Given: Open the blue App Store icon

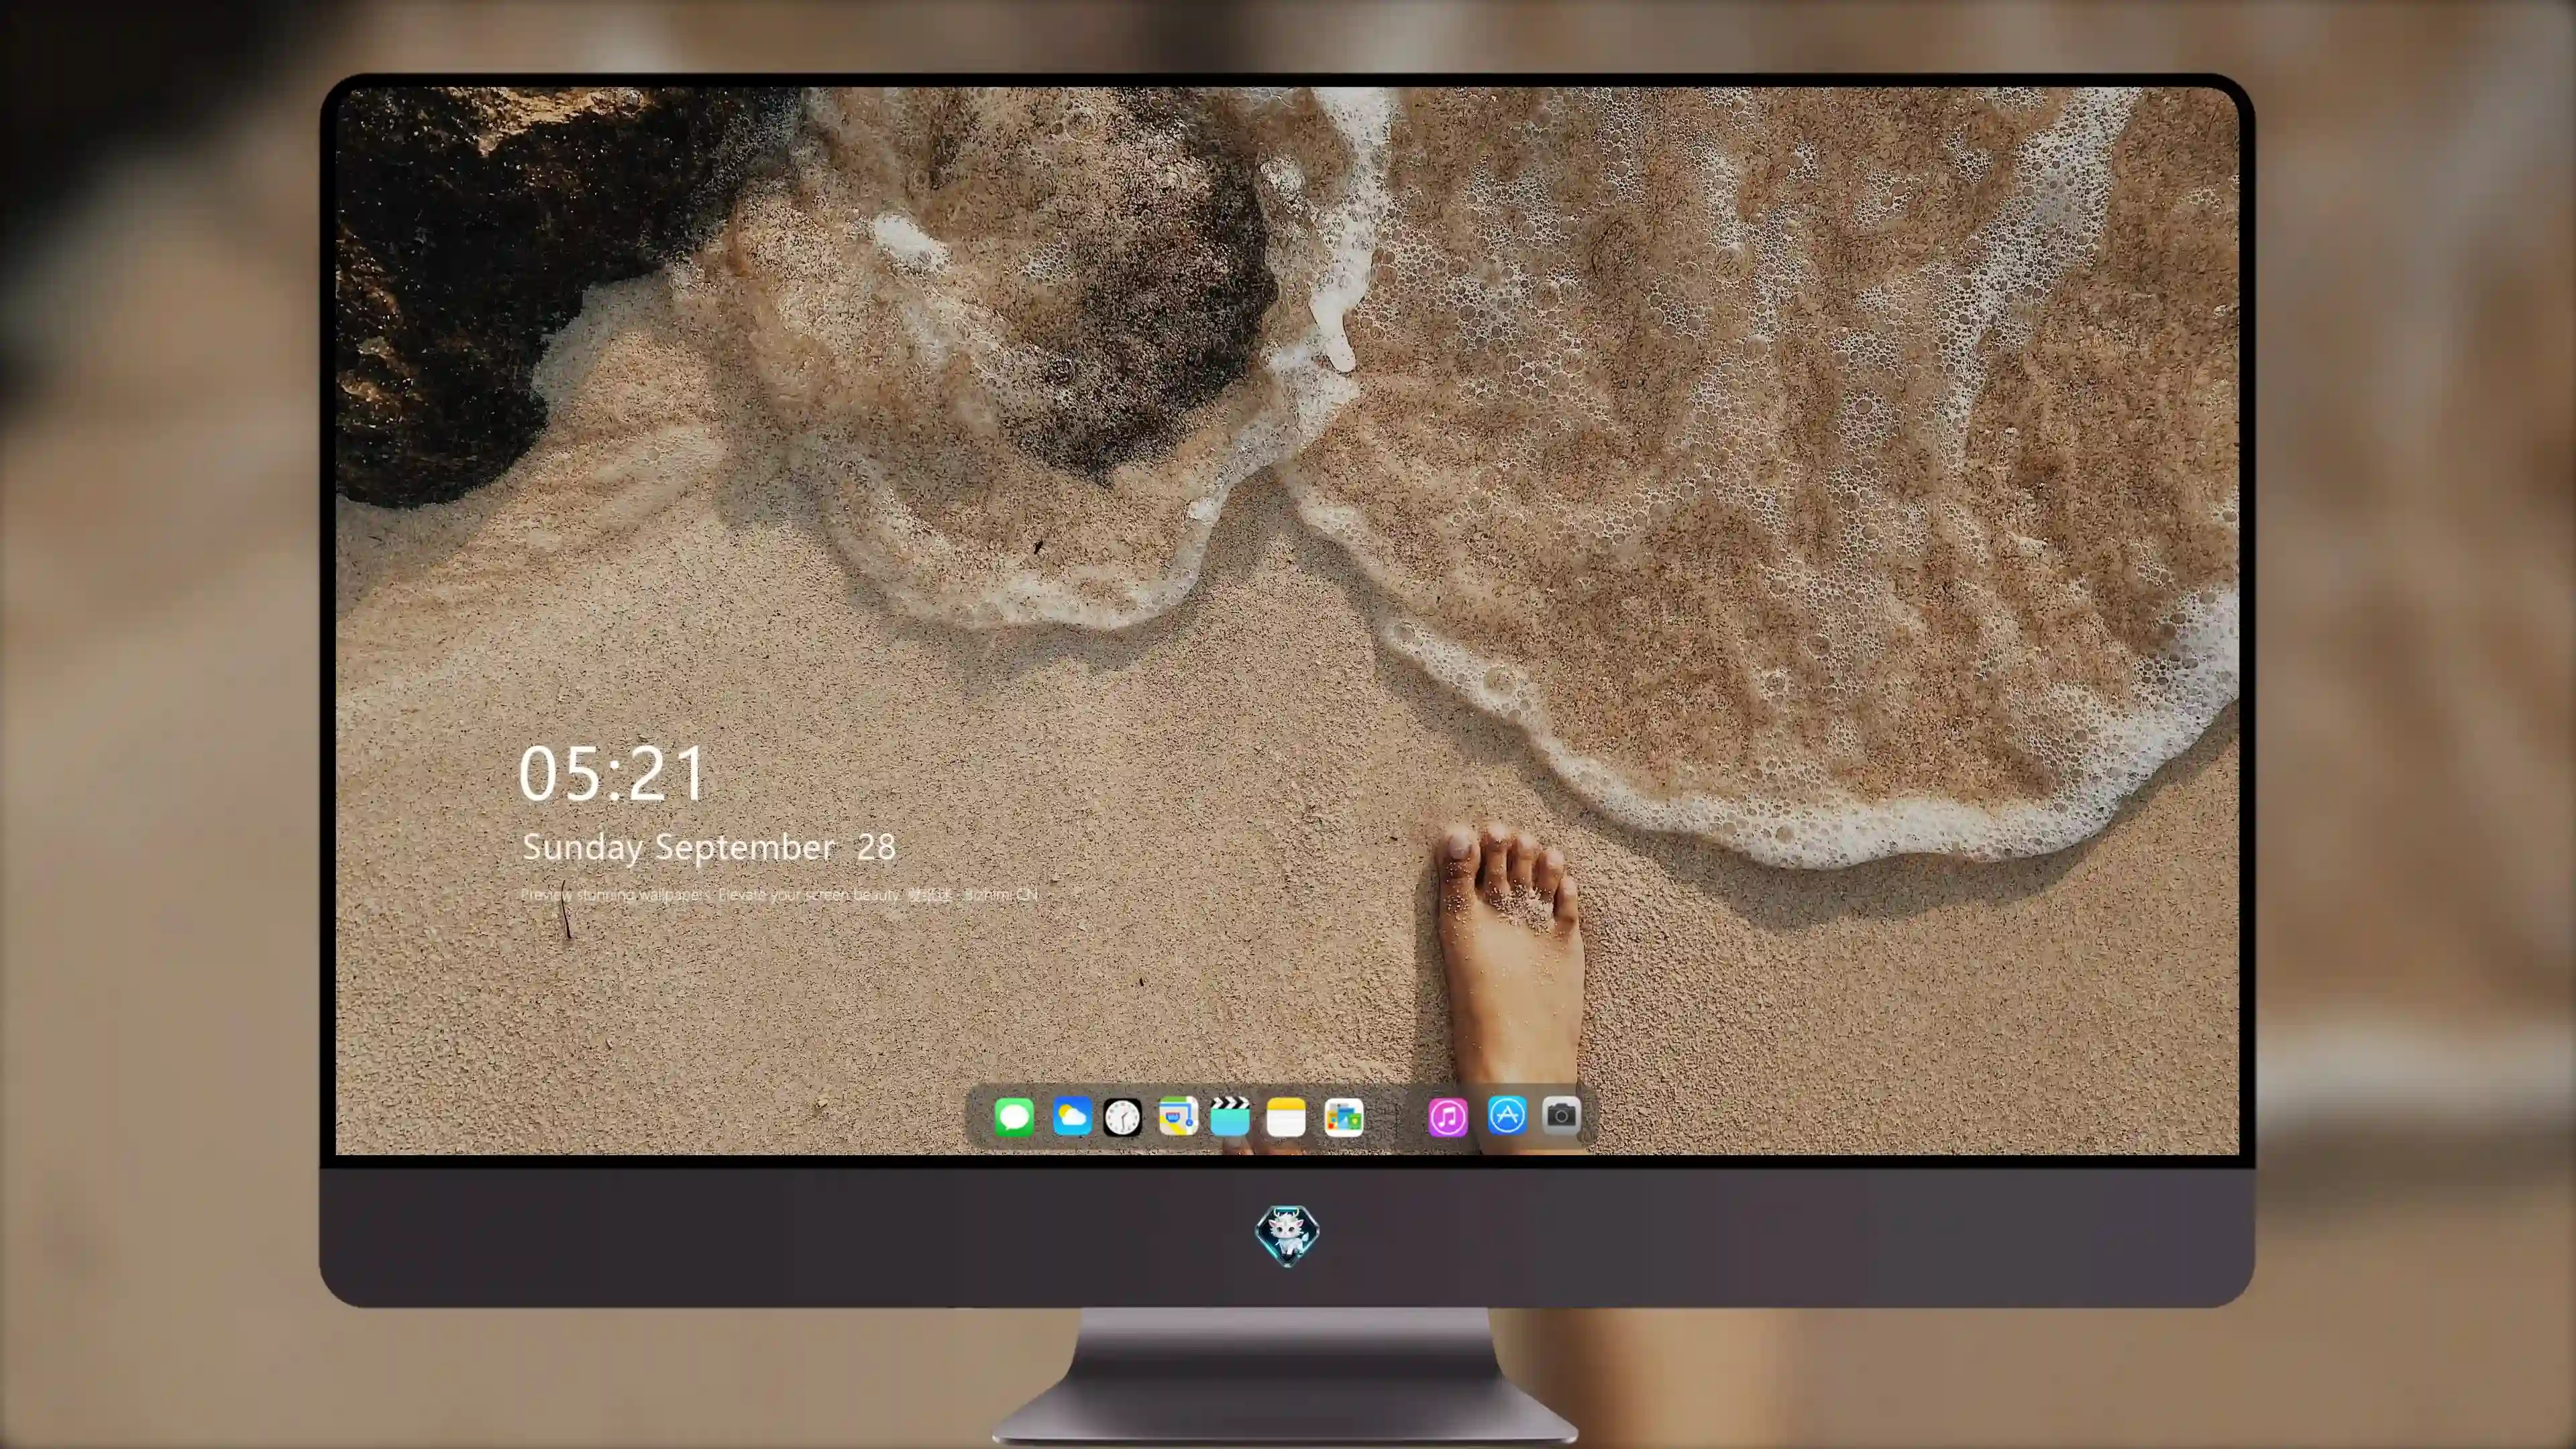Looking at the screenshot, I should tap(1507, 1115).
